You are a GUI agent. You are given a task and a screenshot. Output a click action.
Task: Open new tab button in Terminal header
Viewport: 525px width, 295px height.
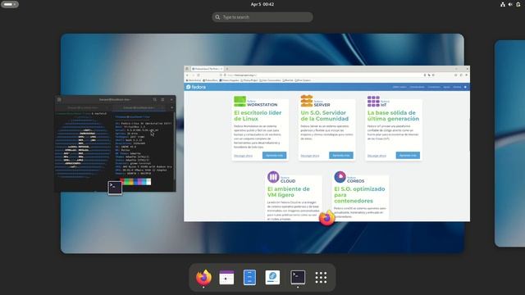pos(59,99)
